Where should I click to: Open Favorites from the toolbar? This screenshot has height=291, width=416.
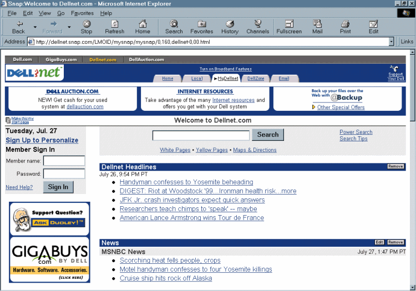pos(201,27)
